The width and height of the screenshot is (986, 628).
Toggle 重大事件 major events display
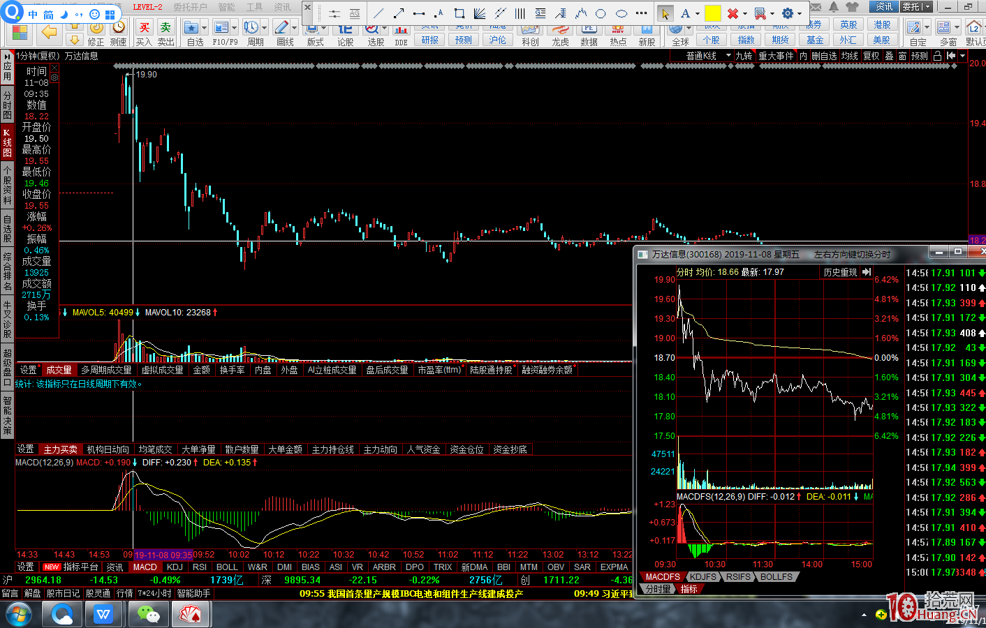777,56
